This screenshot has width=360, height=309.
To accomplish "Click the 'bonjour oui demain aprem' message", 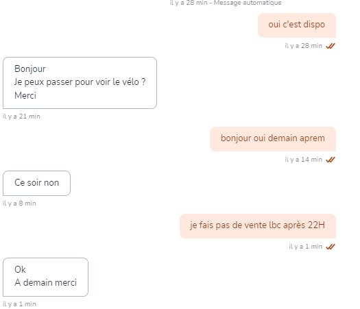I will (x=273, y=139).
